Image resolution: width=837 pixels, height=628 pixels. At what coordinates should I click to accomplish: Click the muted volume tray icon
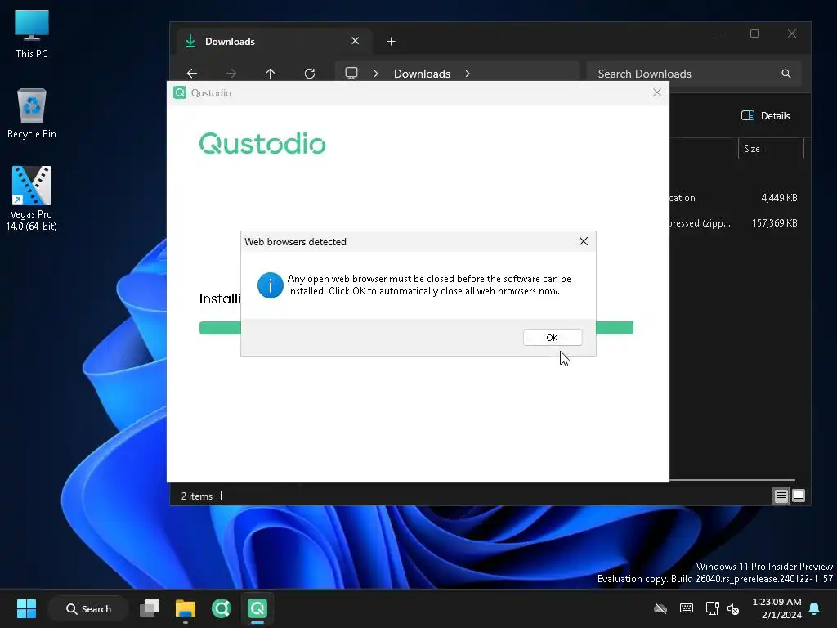pyautogui.click(x=733, y=608)
